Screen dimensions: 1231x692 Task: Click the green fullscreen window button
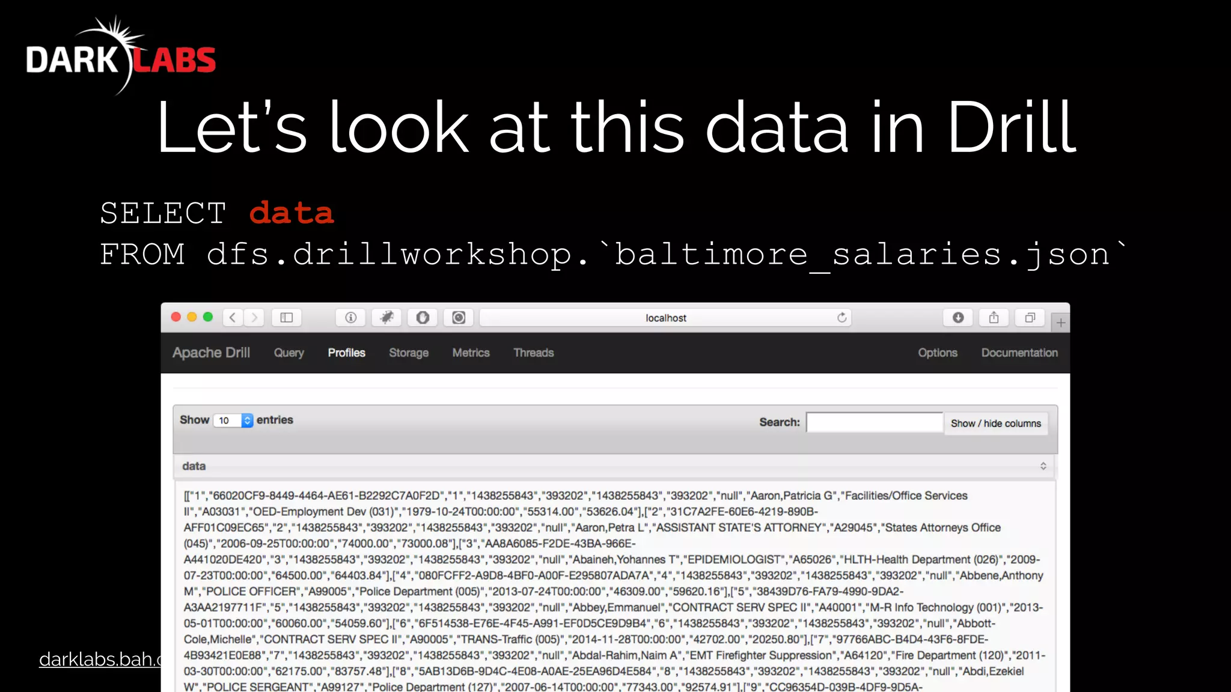point(208,317)
